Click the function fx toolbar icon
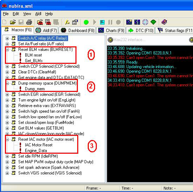Image resolution: width=193 pixels, height=192 pixels. (67, 22)
